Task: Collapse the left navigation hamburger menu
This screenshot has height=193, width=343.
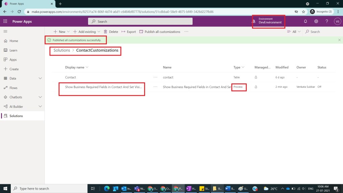Action: 5,31
